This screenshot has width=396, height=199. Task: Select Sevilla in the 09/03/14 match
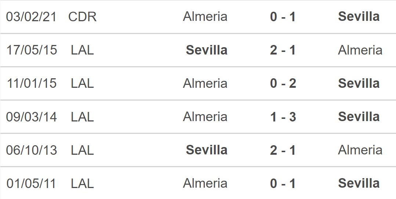pos(359,117)
